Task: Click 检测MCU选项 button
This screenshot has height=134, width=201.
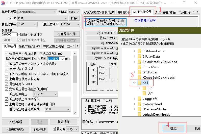Action: 16,129
